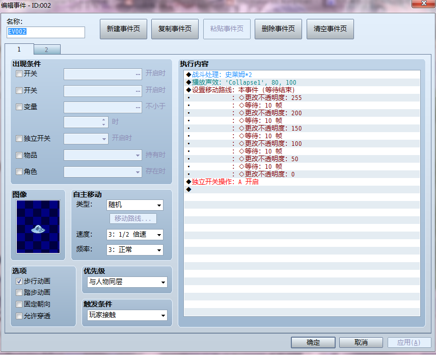
Task: Click the event graphic slime thumbnail
Action: tap(38, 226)
